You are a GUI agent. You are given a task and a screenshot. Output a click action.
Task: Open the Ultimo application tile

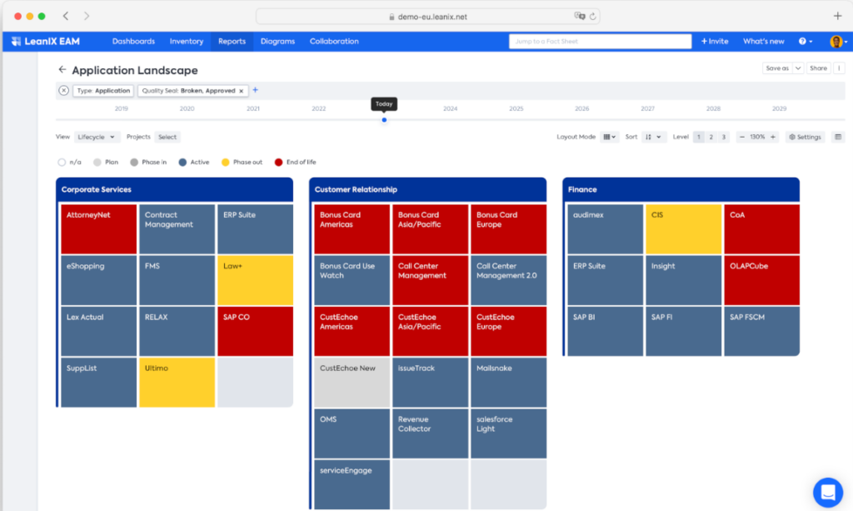(x=177, y=382)
